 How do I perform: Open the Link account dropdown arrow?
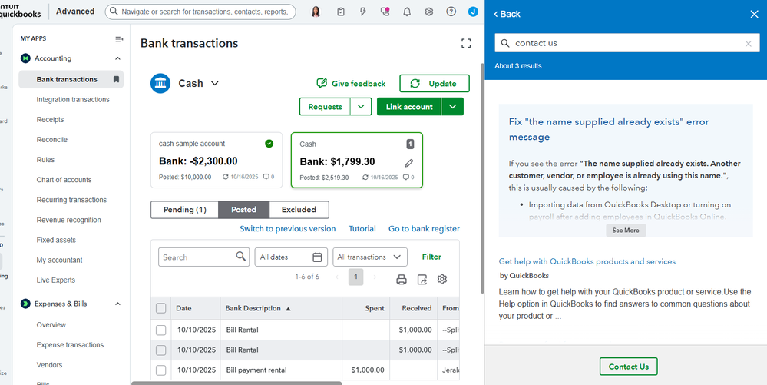(x=452, y=107)
